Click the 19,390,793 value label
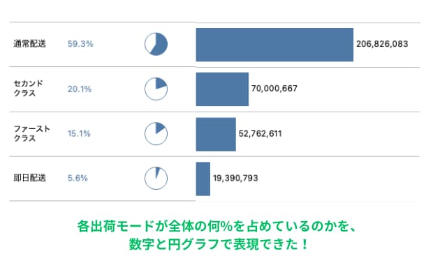This screenshot has height=279, width=440. coord(235,179)
